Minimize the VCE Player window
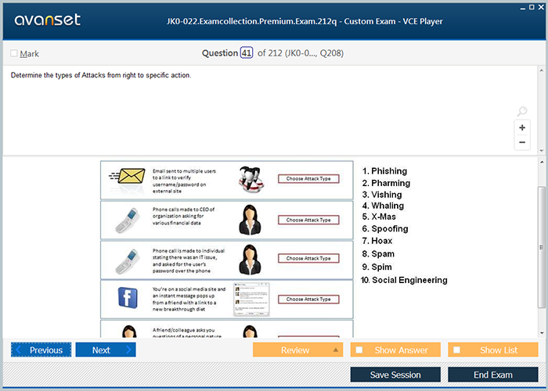The image size is (548, 391). tap(523, 7)
